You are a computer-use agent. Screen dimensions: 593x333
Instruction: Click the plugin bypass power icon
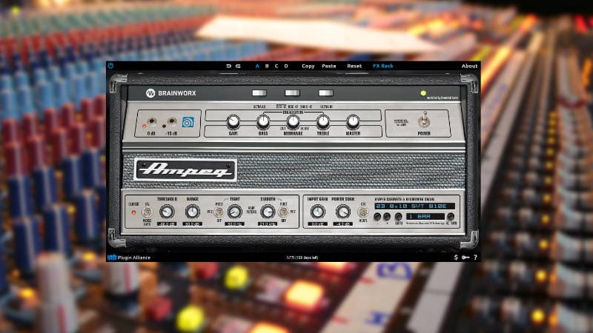pyautogui.click(x=110, y=66)
